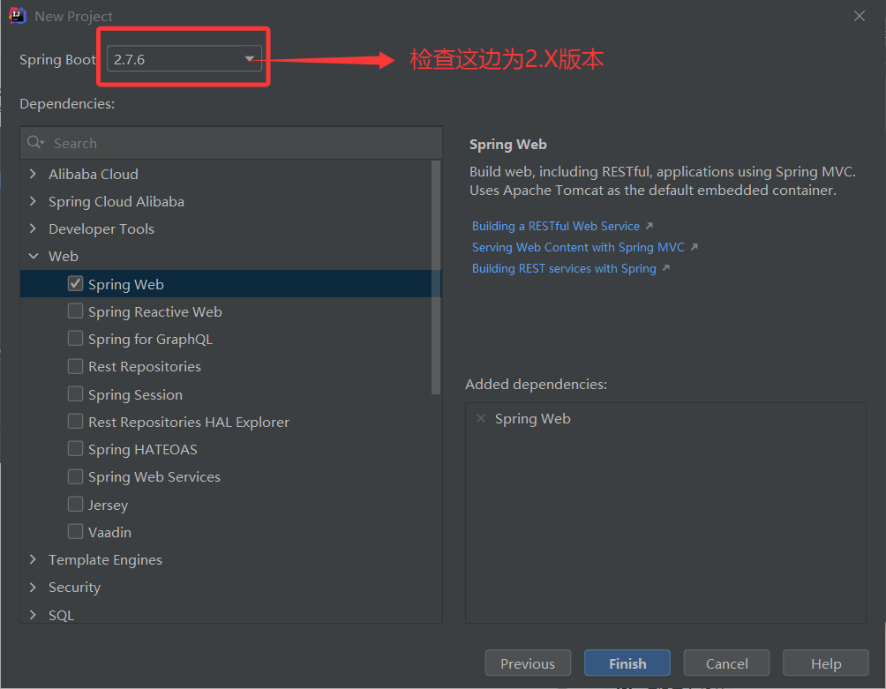Select the Alibaba Cloud tree label
Screen dimensions: 886x689
(x=94, y=174)
